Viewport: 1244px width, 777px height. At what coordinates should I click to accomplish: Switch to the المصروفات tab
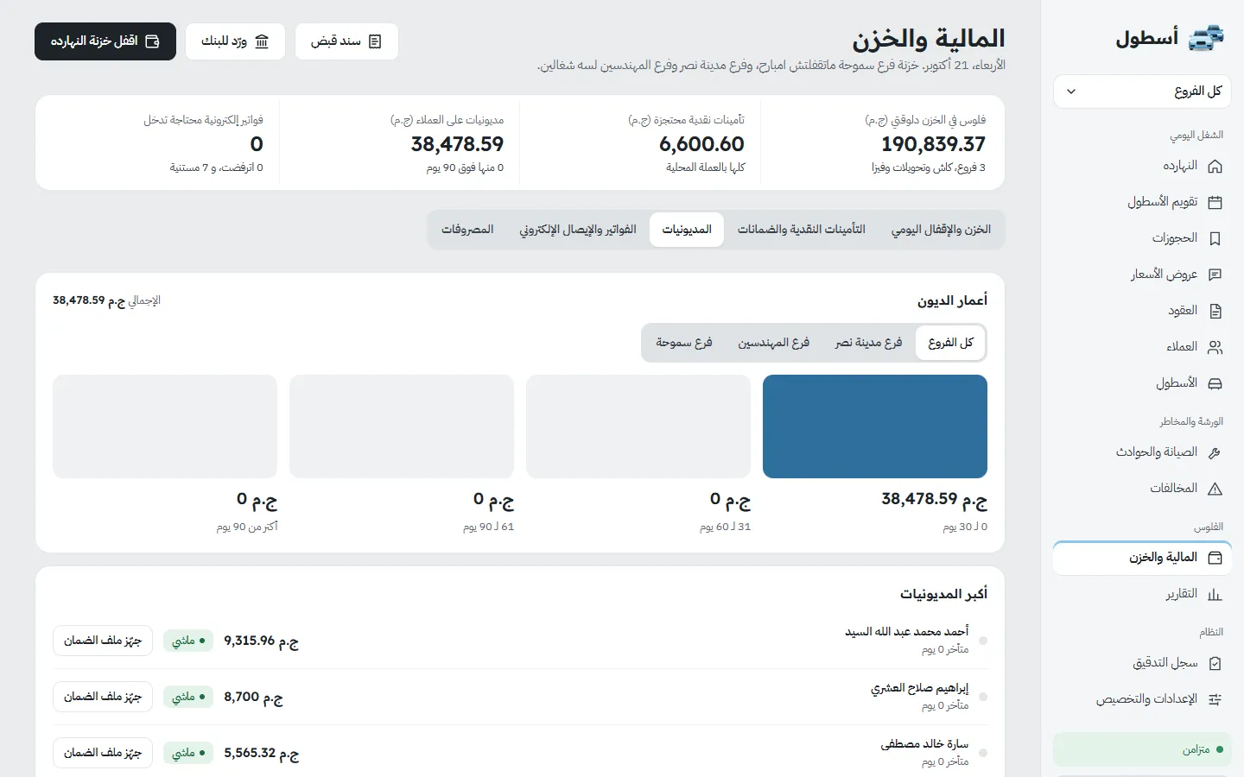click(x=467, y=230)
